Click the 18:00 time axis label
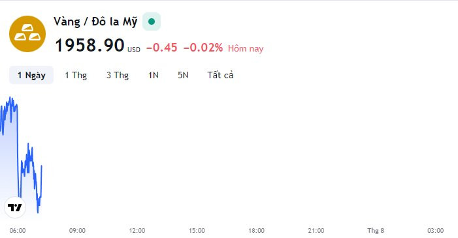 pyautogui.click(x=256, y=231)
